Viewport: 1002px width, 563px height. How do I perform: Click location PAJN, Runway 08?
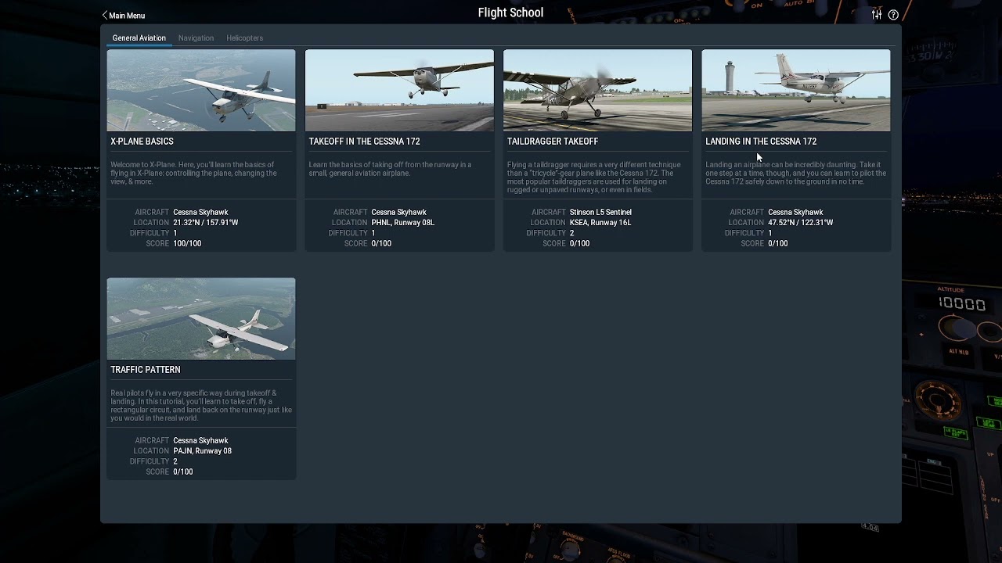(202, 451)
